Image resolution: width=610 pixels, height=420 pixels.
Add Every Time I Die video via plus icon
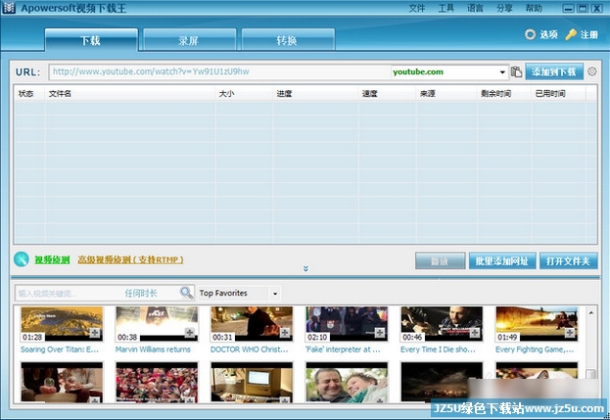click(x=475, y=332)
